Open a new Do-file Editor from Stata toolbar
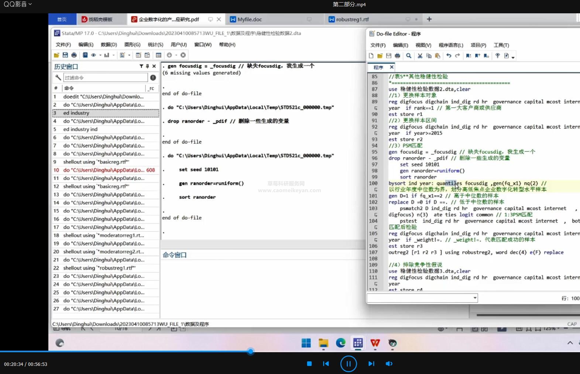 click(122, 55)
